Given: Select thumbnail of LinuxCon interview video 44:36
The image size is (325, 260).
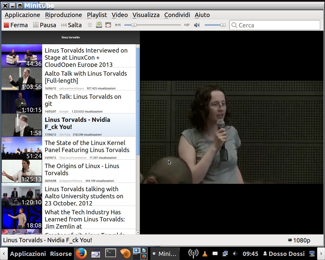Looking at the screenshot, I should coord(22,56).
